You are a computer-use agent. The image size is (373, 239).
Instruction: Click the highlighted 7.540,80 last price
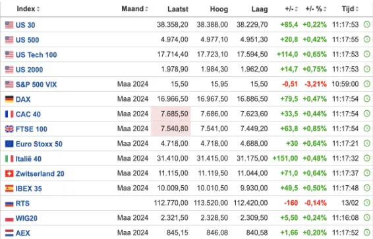coord(175,129)
